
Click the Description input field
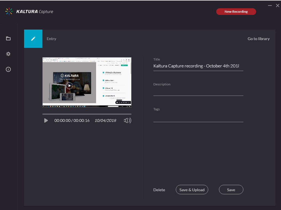click(198, 91)
